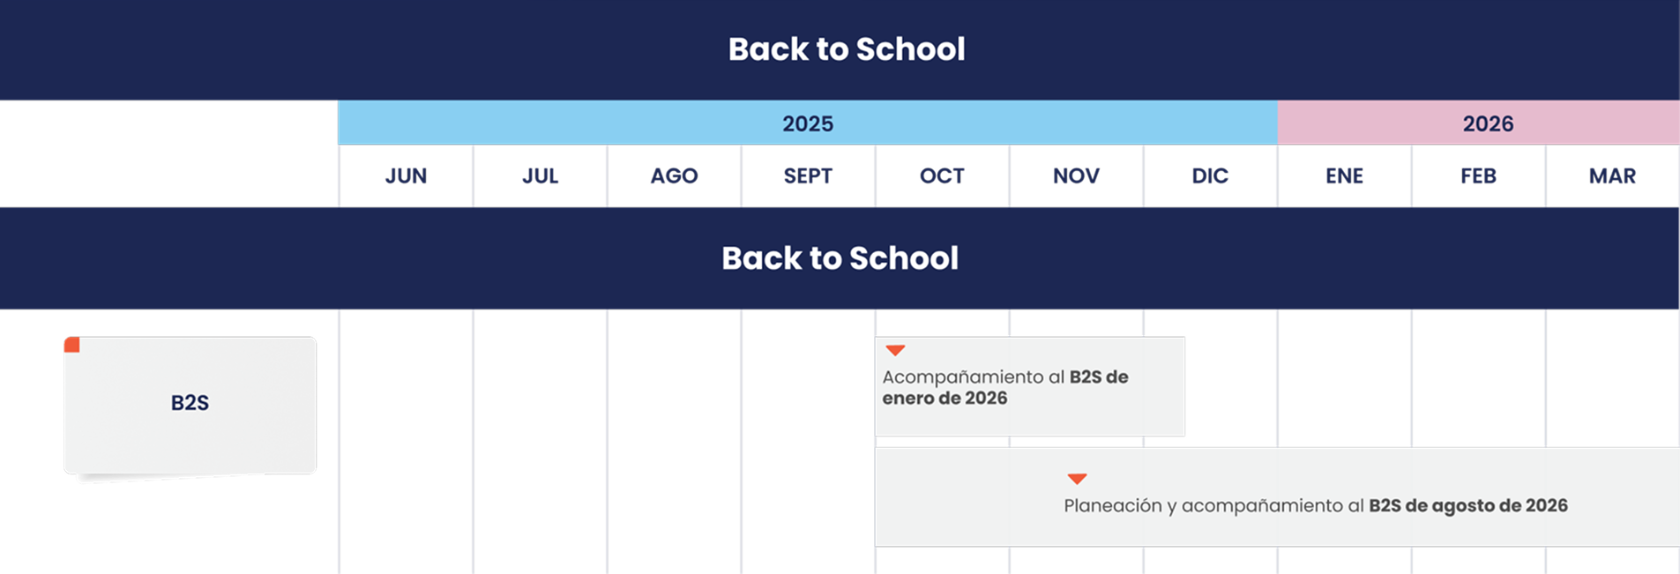The width and height of the screenshot is (1680, 574).
Task: Click the JUN month header
Action: click(406, 176)
